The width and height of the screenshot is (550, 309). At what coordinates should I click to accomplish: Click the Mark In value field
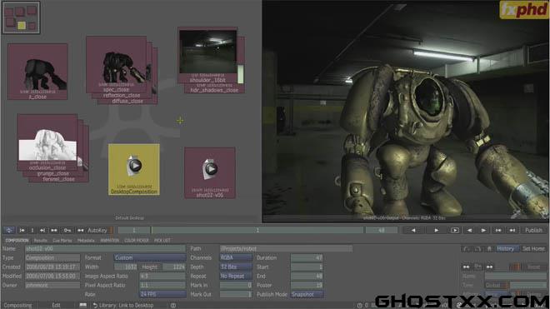236,285
